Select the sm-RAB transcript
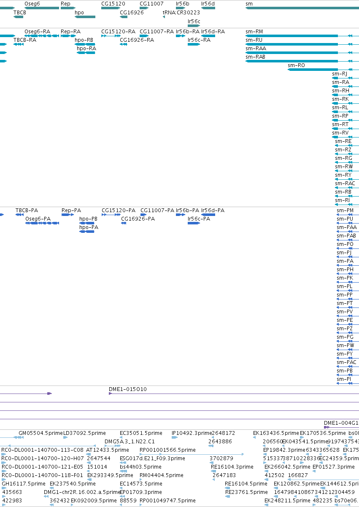The width and height of the screenshot is (359, 507). click(x=302, y=61)
